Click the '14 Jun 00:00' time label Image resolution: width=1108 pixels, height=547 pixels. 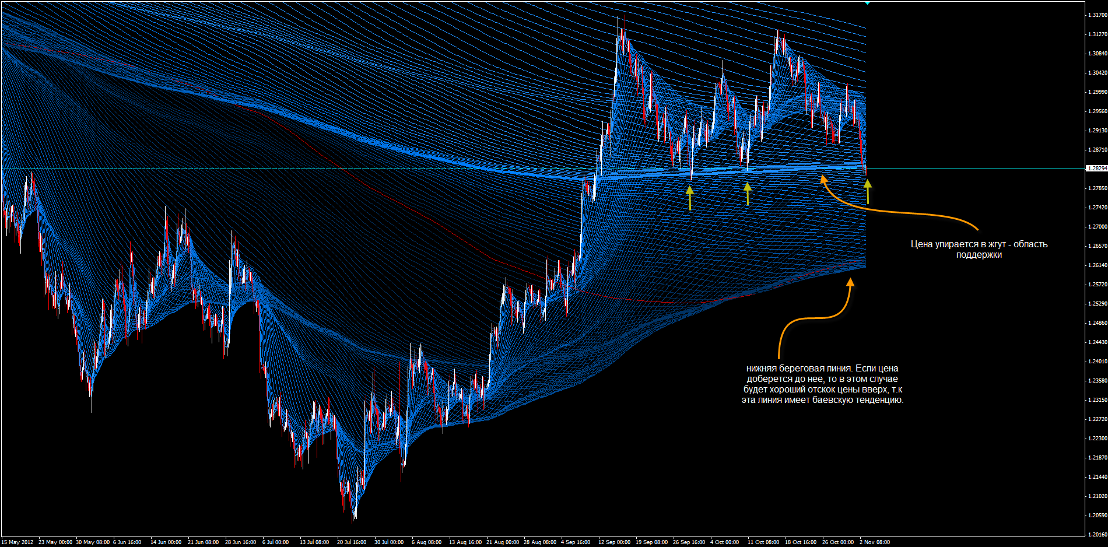166,542
